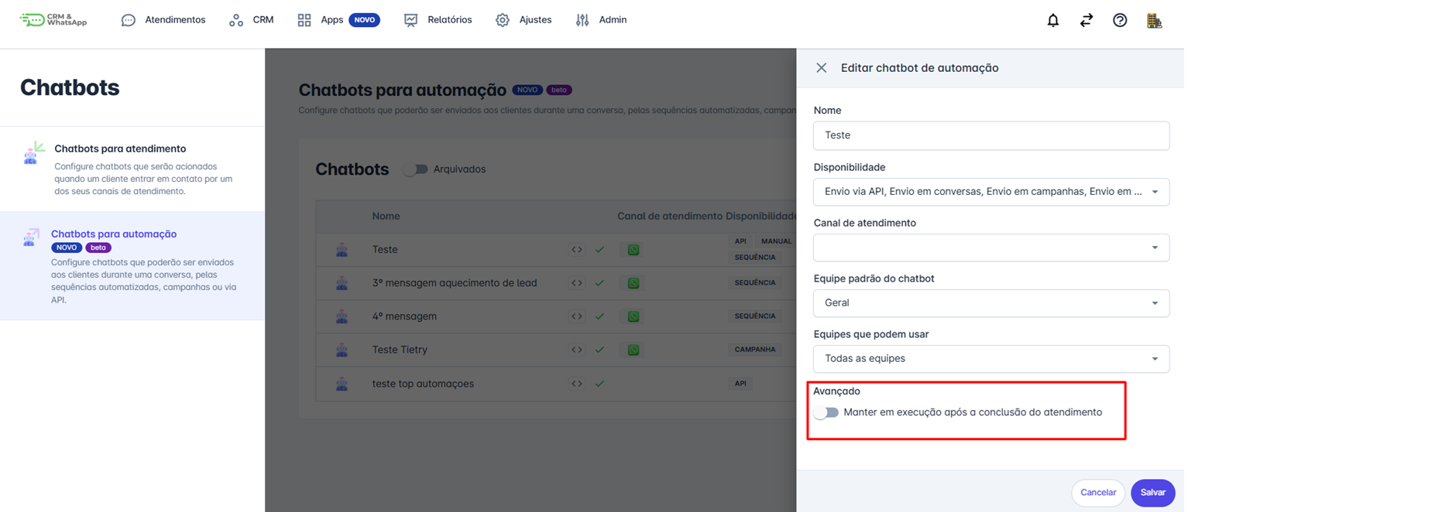Click WhatsApp icon in 4º mensagem row

click(633, 316)
